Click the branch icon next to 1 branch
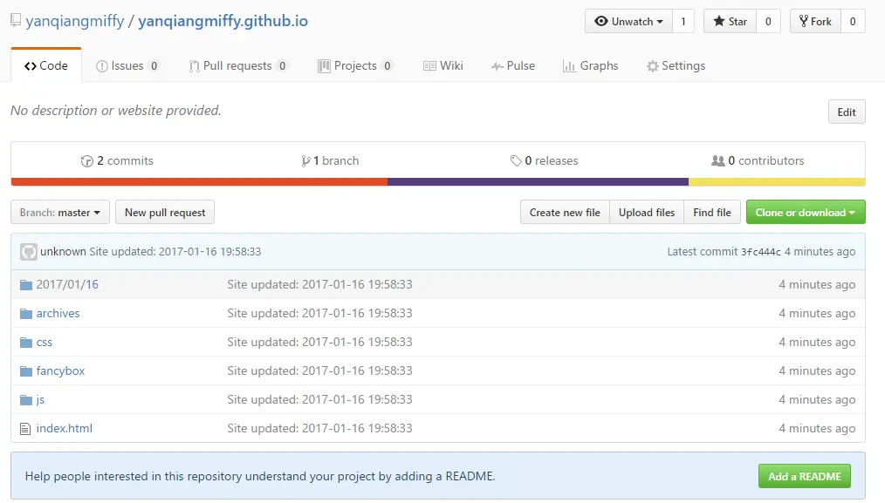This screenshot has height=503, width=885. [305, 161]
